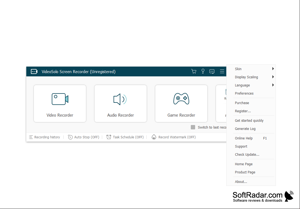Click the Record Watermark droplet icon
The height and width of the screenshot is (209, 300).
point(154,137)
